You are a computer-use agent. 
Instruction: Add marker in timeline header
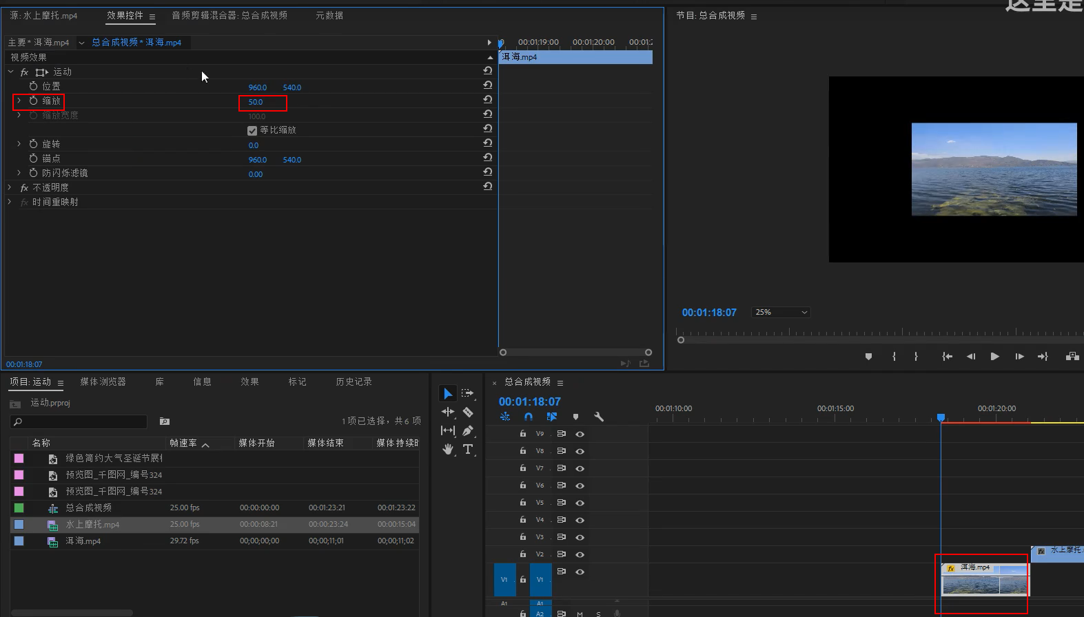pos(575,417)
